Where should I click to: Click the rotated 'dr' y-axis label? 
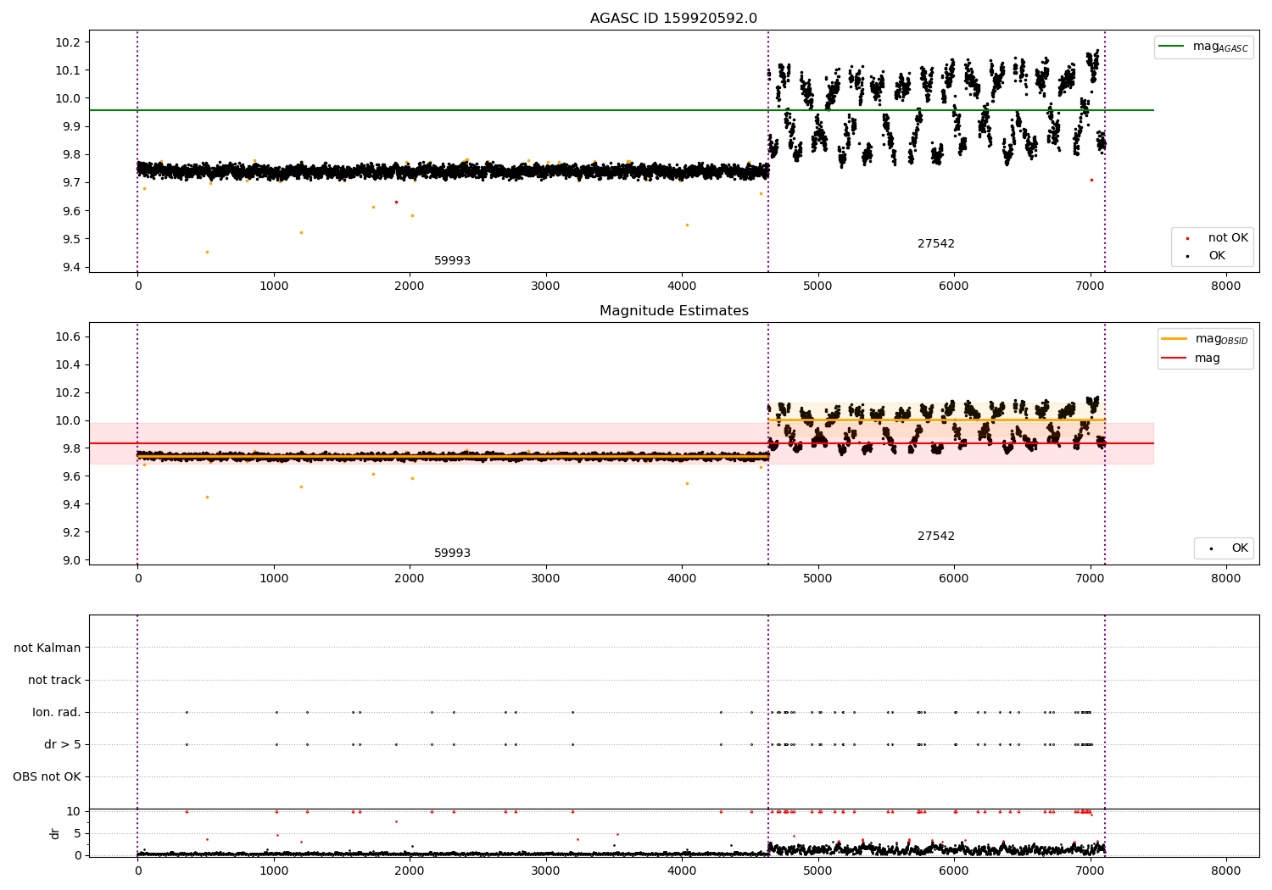(55, 833)
